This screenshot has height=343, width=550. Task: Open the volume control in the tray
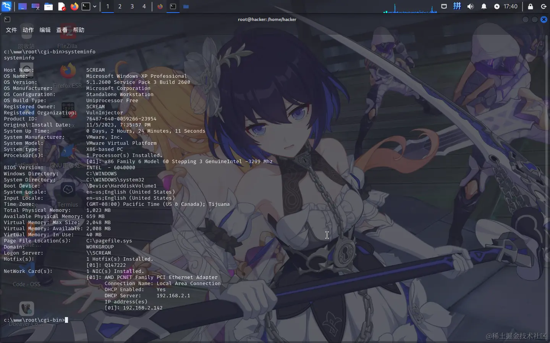471,6
